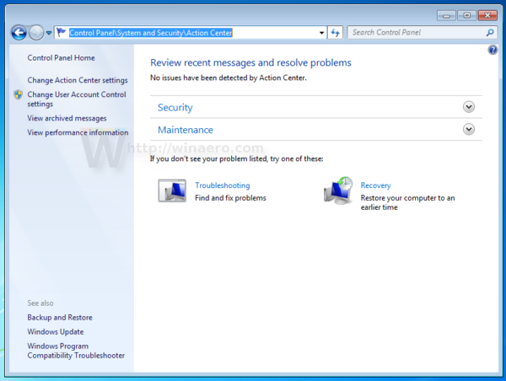Open Backup and Restore
Screen dimensions: 506x381
click(x=60, y=318)
